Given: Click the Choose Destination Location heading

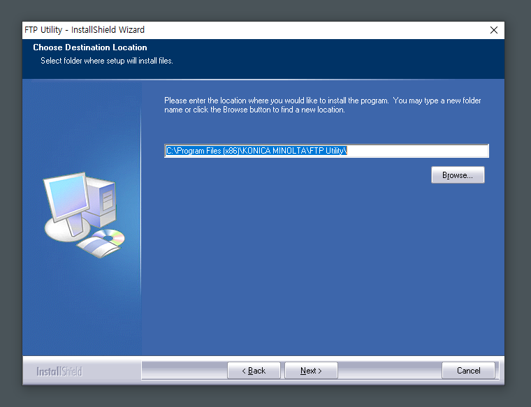Looking at the screenshot, I should coord(90,47).
